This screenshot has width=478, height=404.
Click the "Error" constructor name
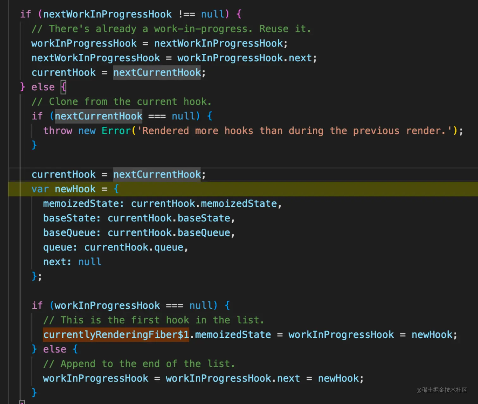tap(116, 130)
